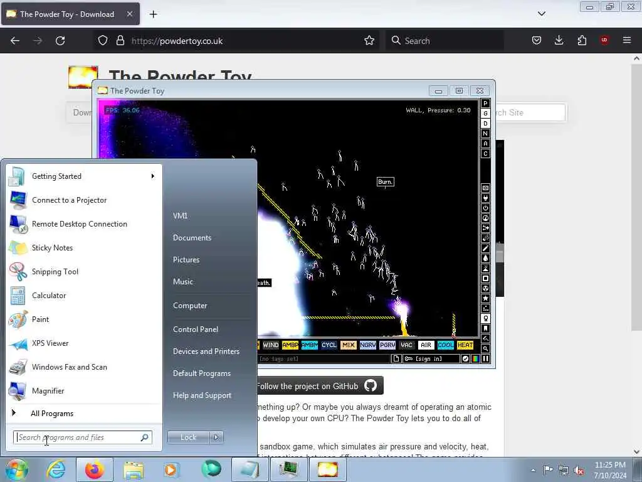This screenshot has height=482, width=642.
Task: Select the HEAT tool
Action: point(465,345)
